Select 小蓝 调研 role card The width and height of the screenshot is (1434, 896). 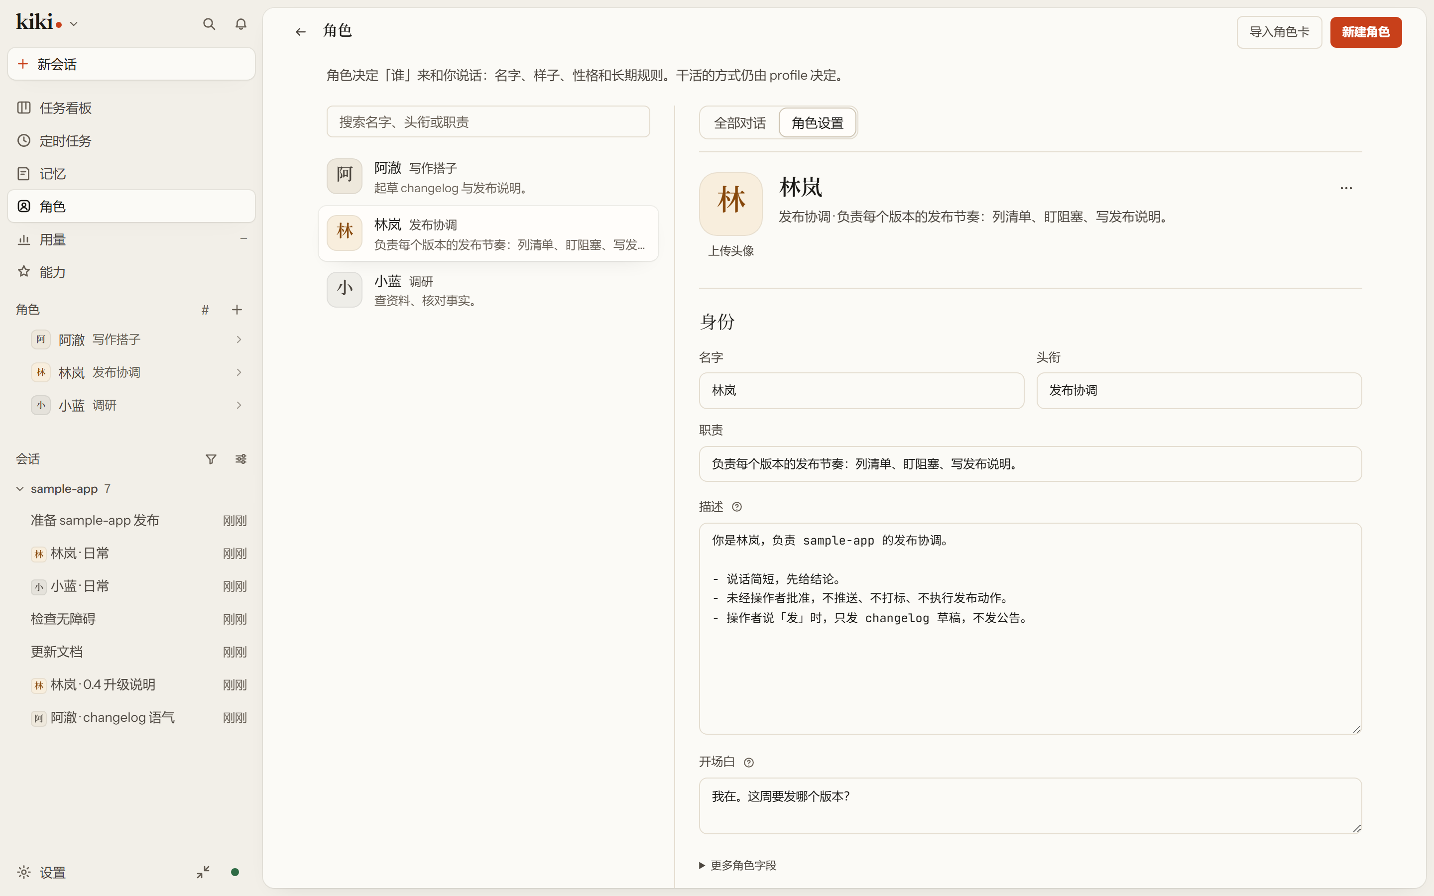(x=488, y=290)
